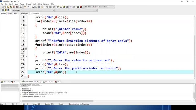Screen dimensions: 196x110
Task: Select the Untitled2 editor tab
Action: [35, 13]
